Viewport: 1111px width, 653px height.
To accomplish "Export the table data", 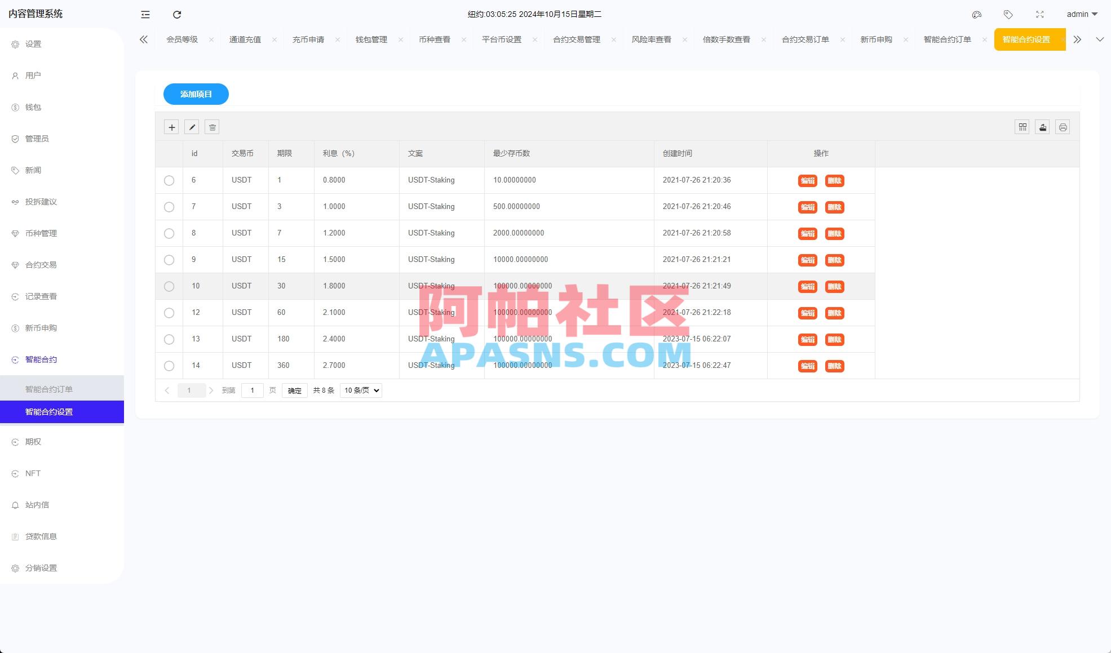I will pyautogui.click(x=1042, y=127).
